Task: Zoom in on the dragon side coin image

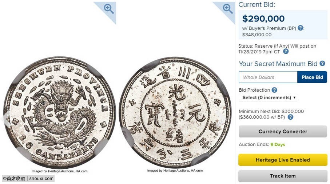Action: (109, 9)
